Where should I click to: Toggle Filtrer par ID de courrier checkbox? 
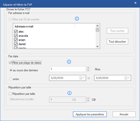pyautogui.click(x=10, y=19)
